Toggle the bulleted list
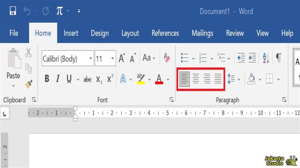The image size is (300, 168). [x=185, y=57]
